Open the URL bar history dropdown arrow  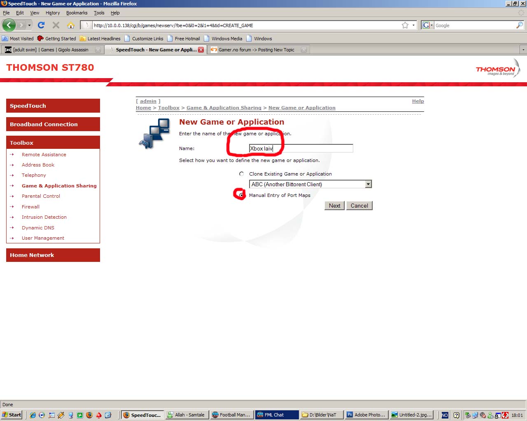[413, 25]
